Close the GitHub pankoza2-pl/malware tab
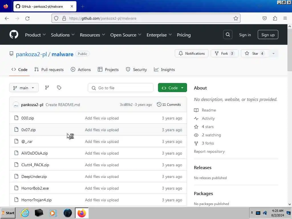This screenshot has width=292, height=219. [72, 6]
